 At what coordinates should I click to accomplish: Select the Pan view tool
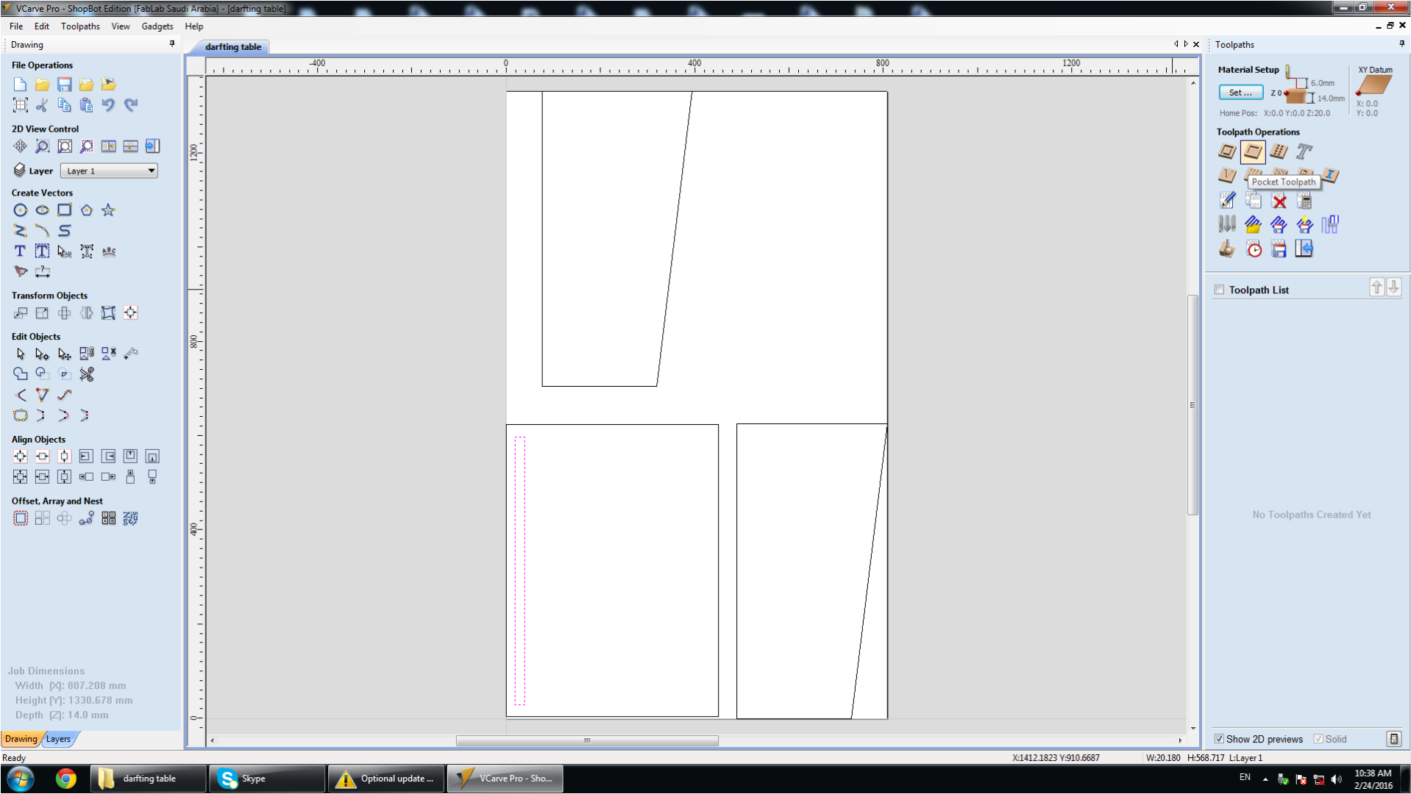tap(21, 146)
